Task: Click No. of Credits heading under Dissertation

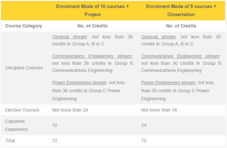Action: pos(181,26)
